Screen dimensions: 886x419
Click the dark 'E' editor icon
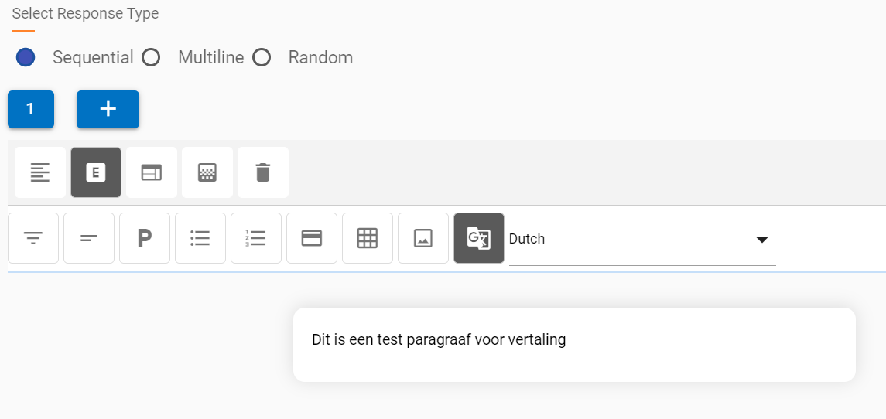pos(96,172)
